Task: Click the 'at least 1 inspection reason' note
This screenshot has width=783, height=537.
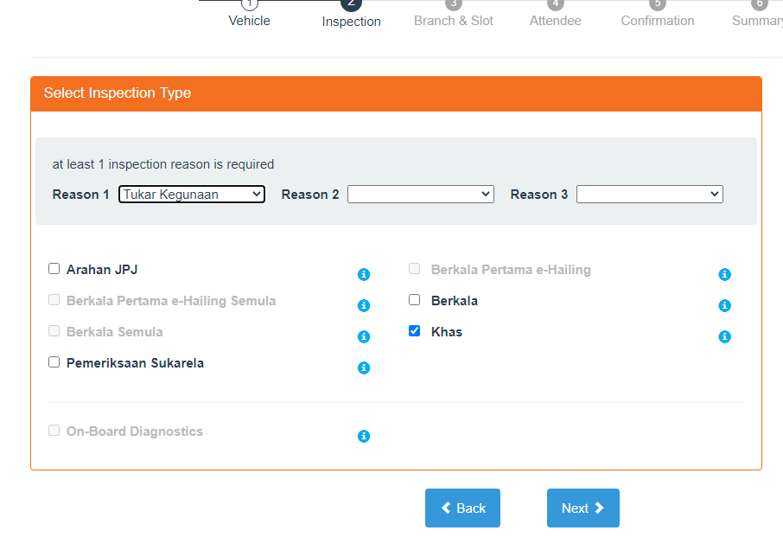Action: click(x=163, y=164)
